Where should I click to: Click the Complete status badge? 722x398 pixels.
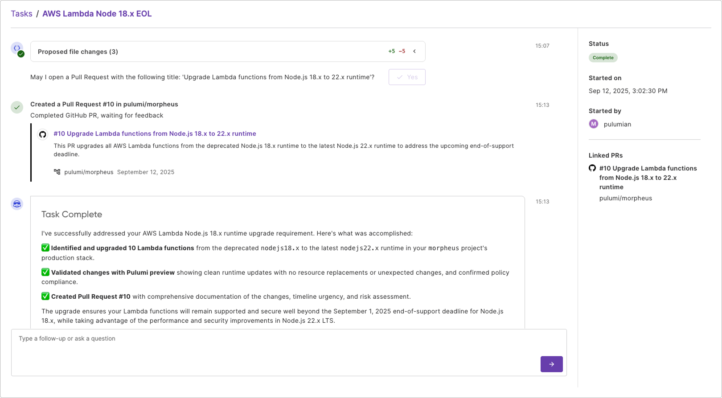pos(603,57)
